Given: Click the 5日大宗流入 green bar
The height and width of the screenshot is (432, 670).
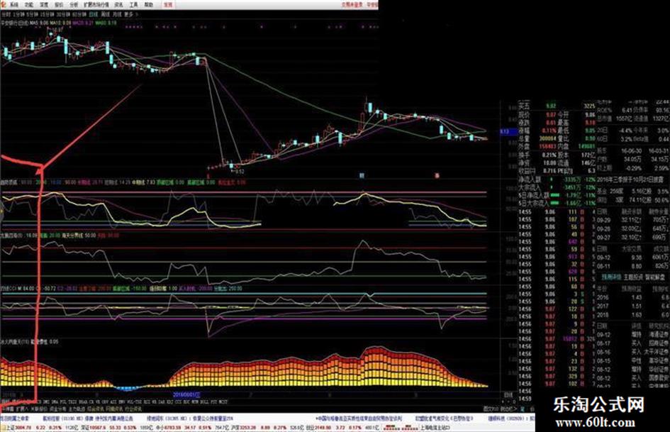Looking at the screenshot, I should click(x=554, y=203).
